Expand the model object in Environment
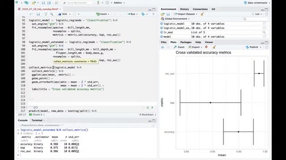 click(161, 36)
